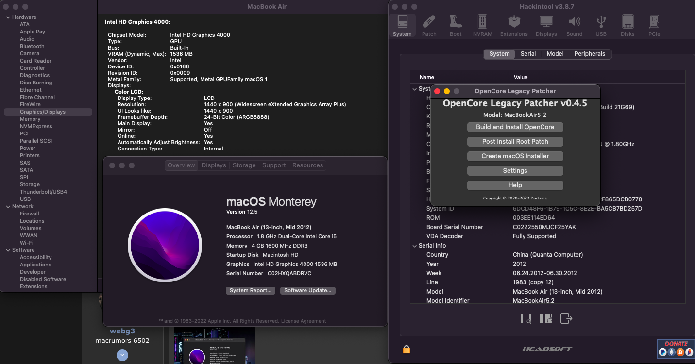Screen dimensions: 695x364
Task: Click Software Update button
Action: [308, 290]
